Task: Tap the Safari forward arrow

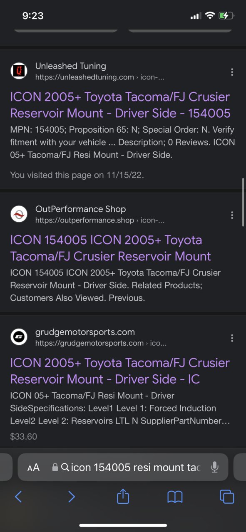Action: 71,496
